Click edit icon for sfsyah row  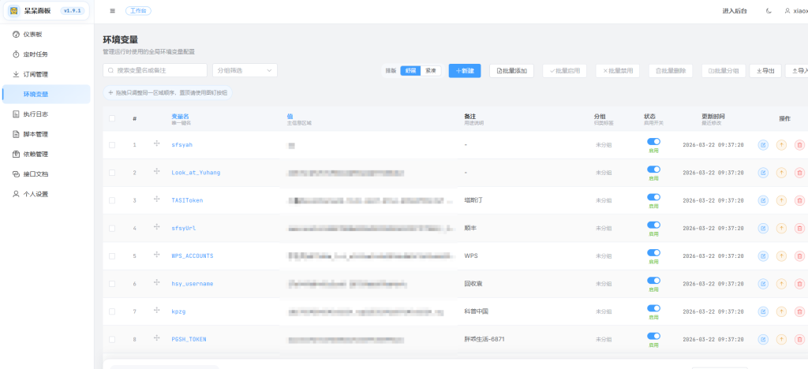pyautogui.click(x=763, y=145)
